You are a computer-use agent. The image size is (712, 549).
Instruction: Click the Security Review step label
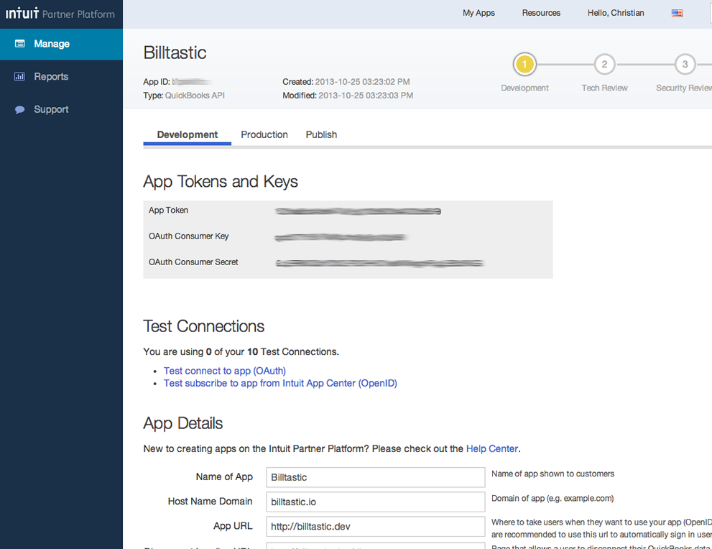click(684, 88)
